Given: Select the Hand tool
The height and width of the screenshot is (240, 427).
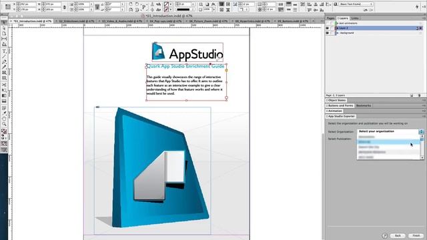Looking at the screenshot, I should click(x=4, y=119).
